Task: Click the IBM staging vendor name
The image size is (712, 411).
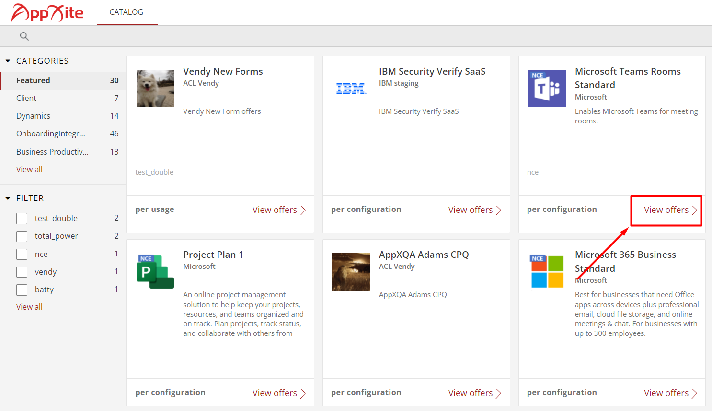Action: (x=399, y=83)
